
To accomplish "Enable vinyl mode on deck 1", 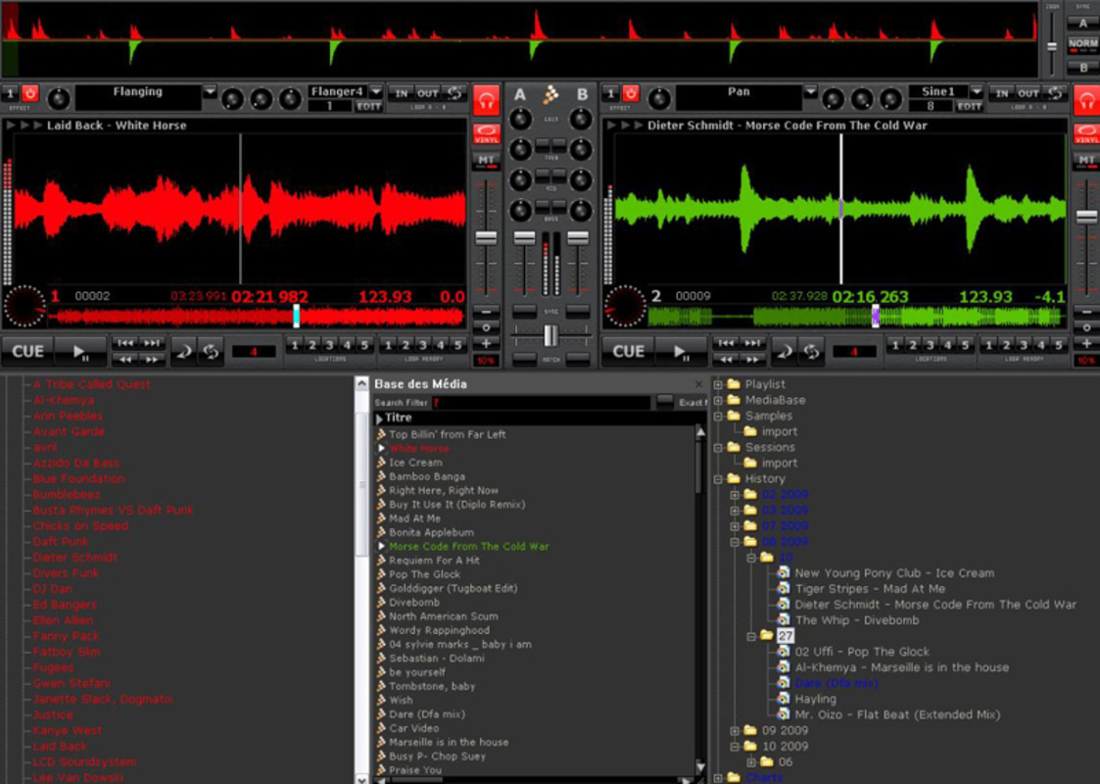I will click(x=486, y=133).
